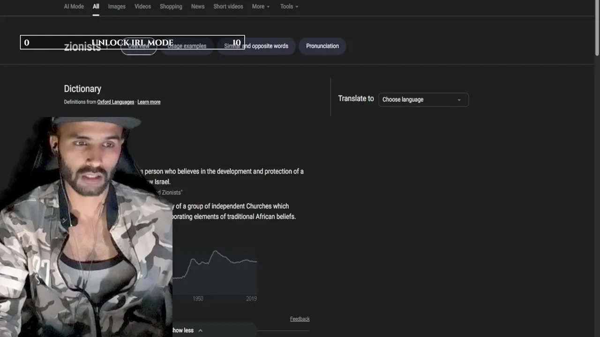
Task: Select the All results tab
Action: (x=96, y=7)
